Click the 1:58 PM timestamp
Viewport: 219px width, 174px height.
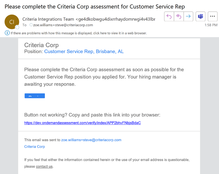coord(211,25)
